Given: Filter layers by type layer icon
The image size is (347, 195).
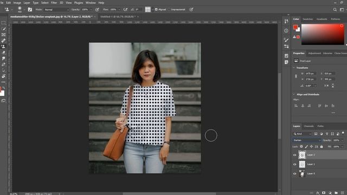Looking at the screenshot, I should [x=327, y=134].
